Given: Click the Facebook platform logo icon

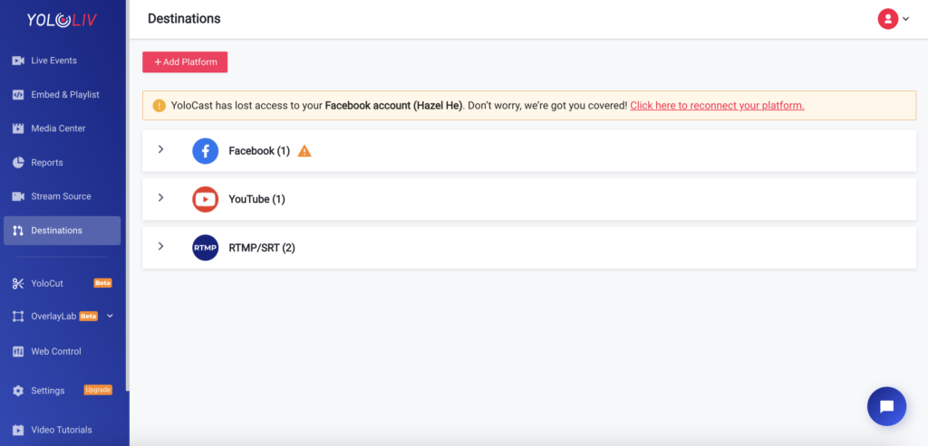Looking at the screenshot, I should (206, 151).
